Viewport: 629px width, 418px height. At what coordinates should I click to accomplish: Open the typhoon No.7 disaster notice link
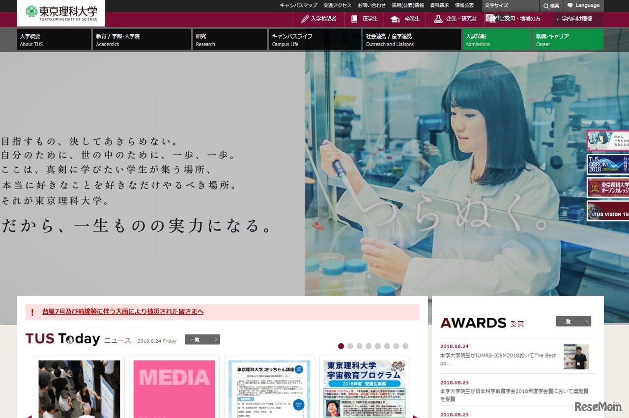(123, 312)
